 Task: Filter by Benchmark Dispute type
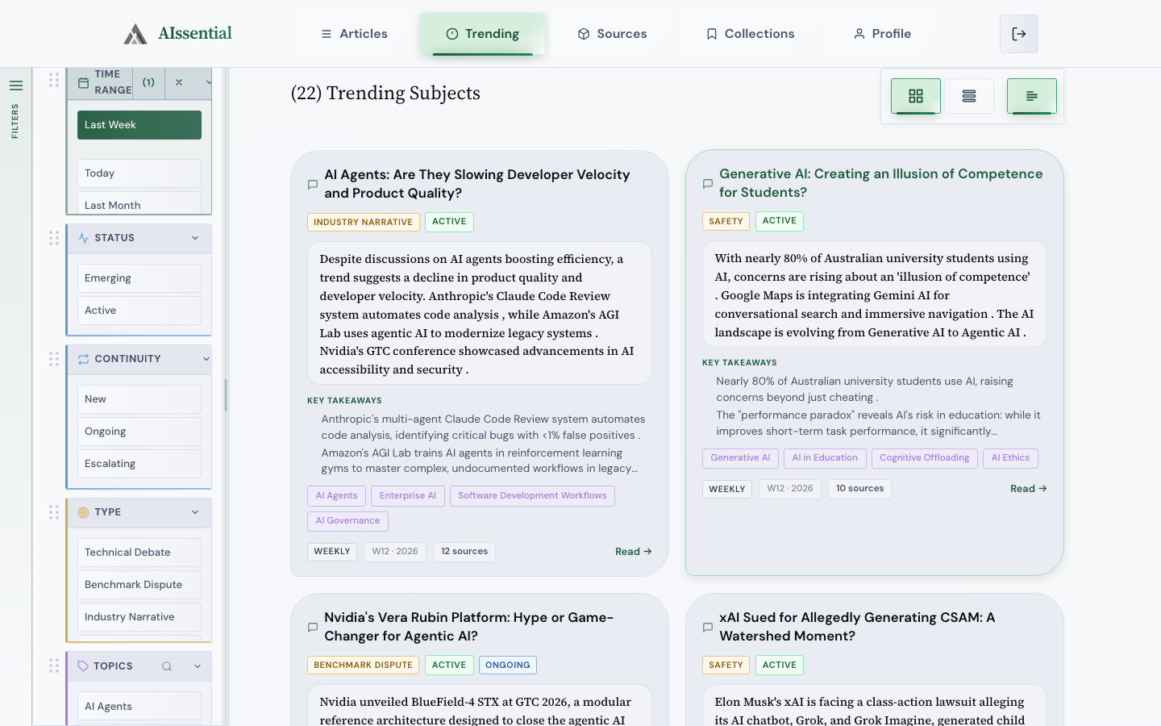point(139,585)
